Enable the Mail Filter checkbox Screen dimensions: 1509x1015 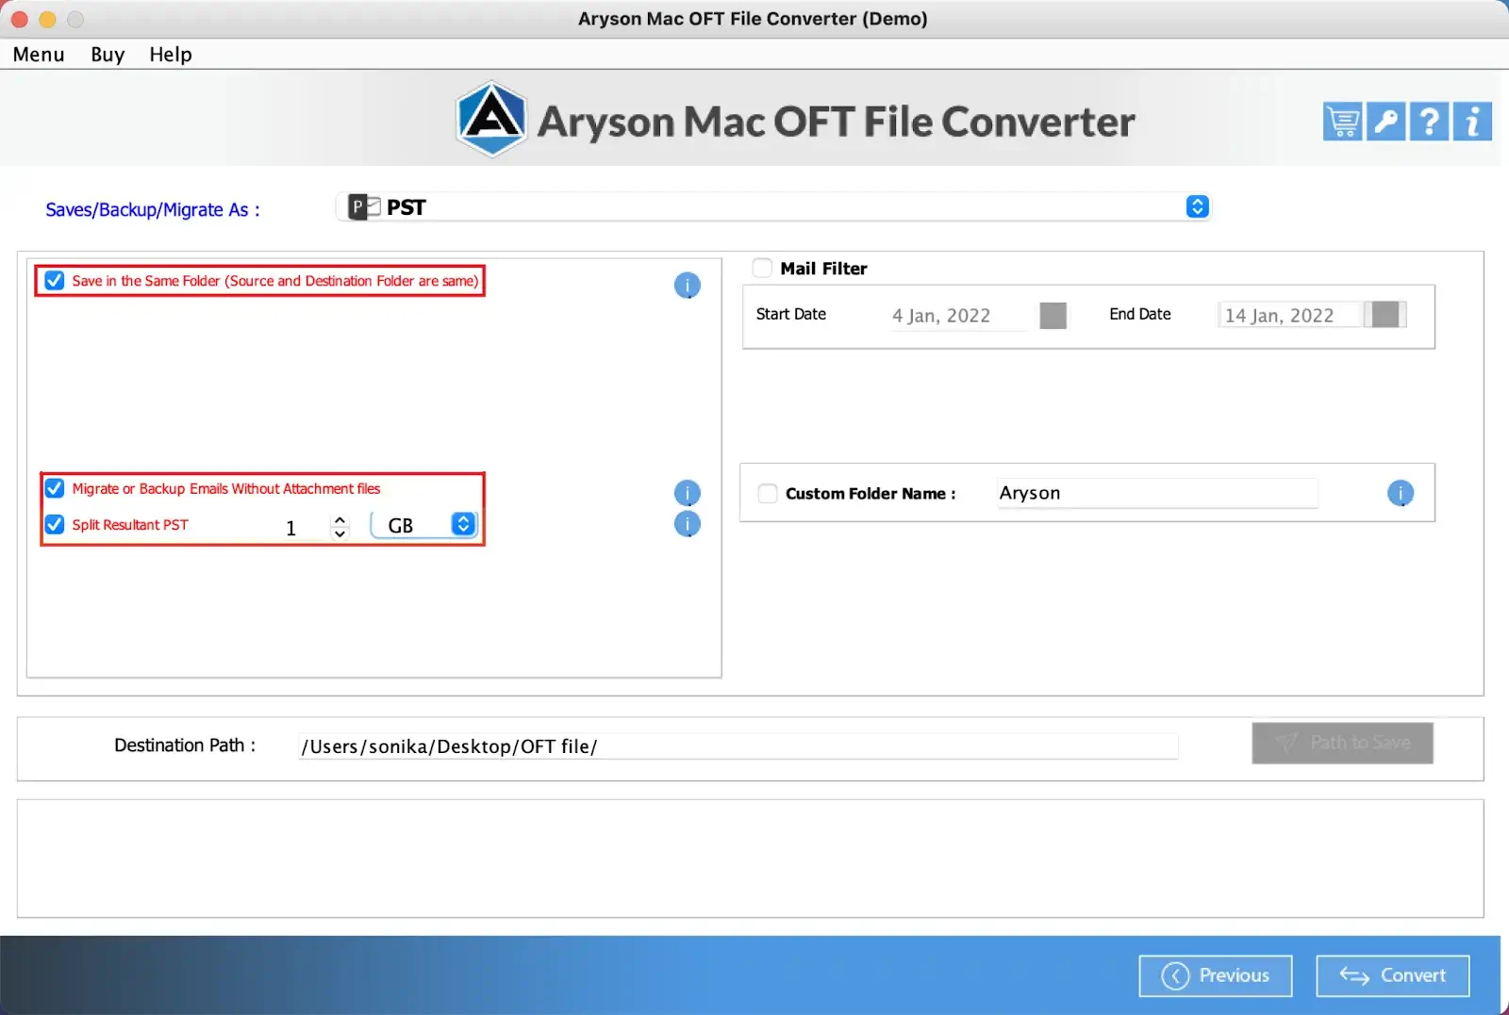[x=762, y=268]
